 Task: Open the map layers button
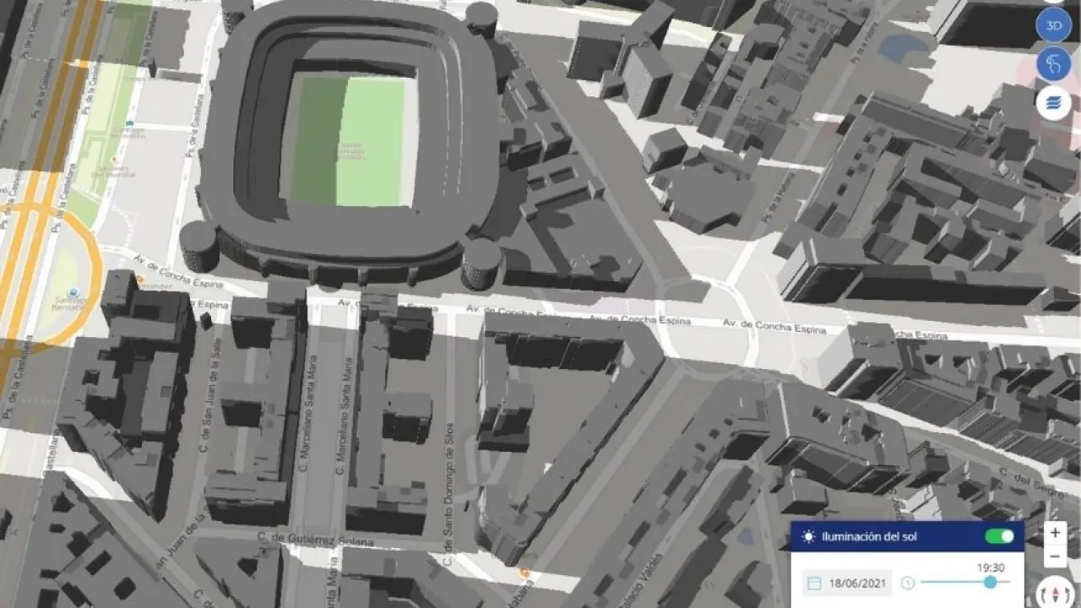point(1053,102)
